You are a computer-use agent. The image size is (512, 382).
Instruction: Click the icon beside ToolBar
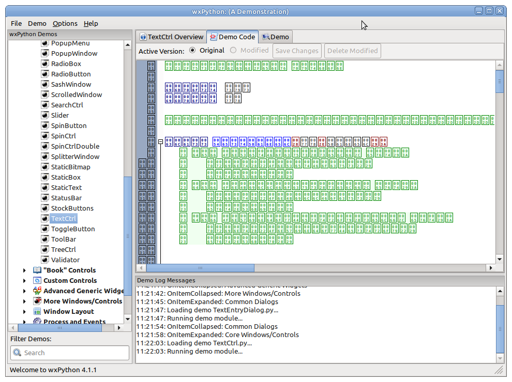click(x=45, y=239)
